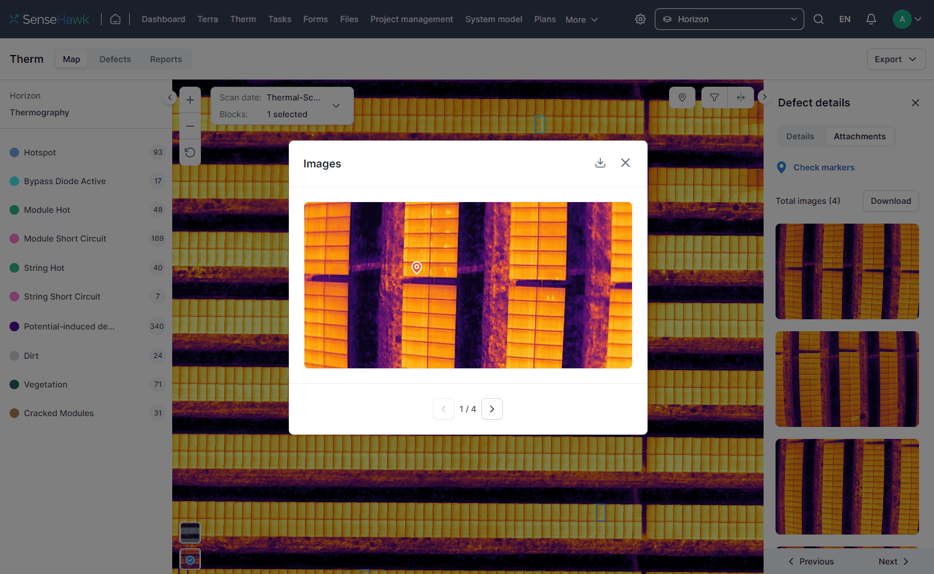Toggle String Hot filter
The height and width of the screenshot is (574, 934).
point(86,268)
